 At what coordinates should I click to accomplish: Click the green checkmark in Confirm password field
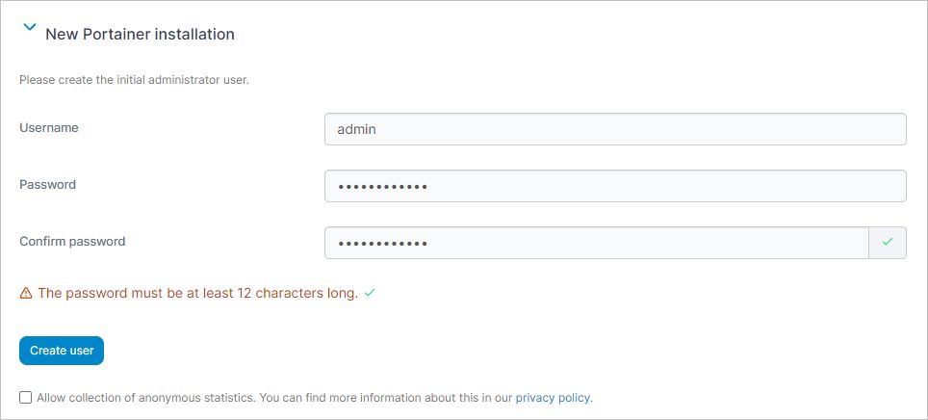[x=888, y=243]
